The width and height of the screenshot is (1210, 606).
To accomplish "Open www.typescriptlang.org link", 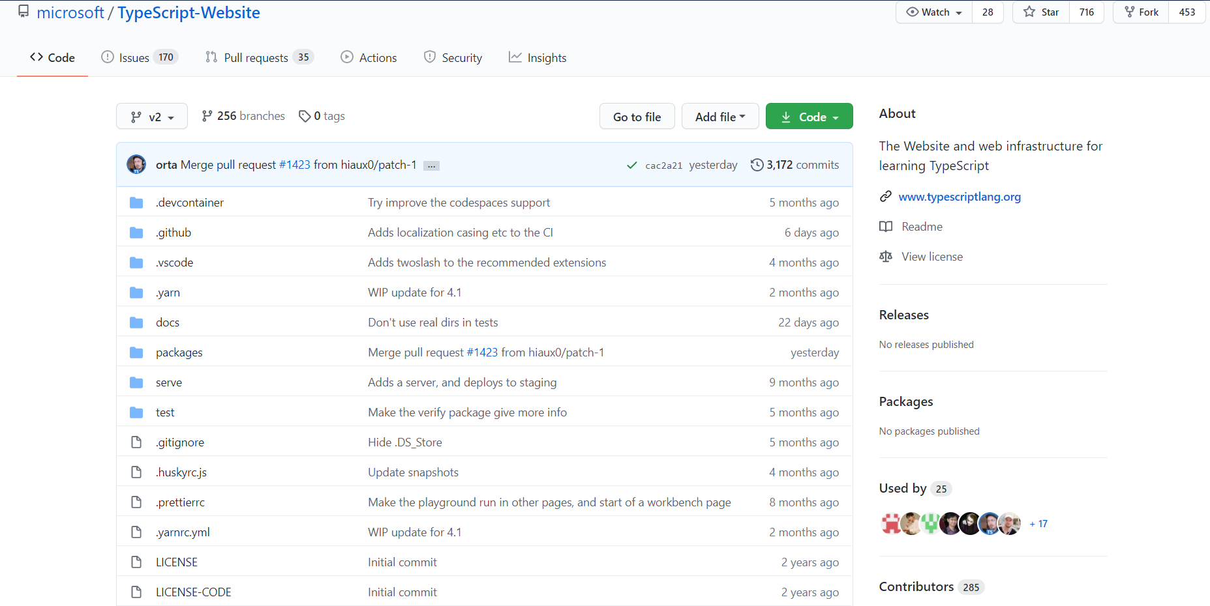I will click(x=960, y=197).
